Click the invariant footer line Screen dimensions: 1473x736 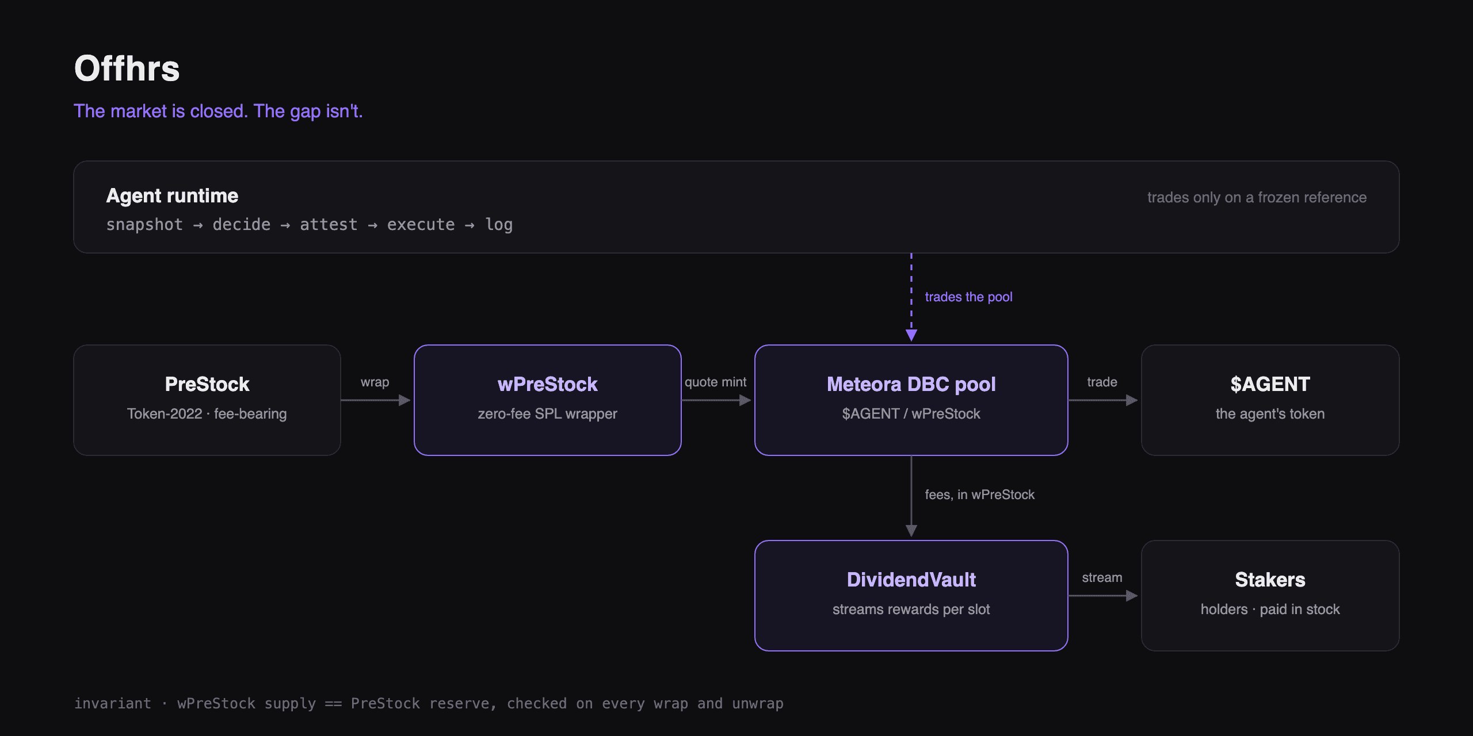click(429, 704)
